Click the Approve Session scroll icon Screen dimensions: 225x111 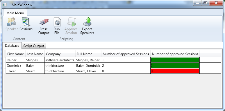[71, 22]
